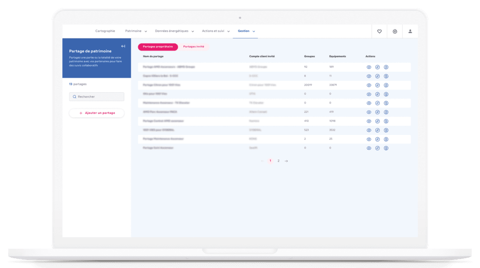
Task: Open the user profile icon
Action: coord(410,31)
